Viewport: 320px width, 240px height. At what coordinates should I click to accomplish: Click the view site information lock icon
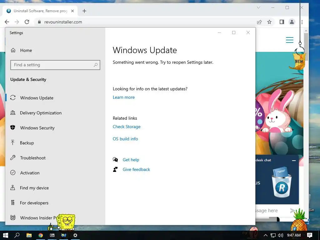coord(39,22)
